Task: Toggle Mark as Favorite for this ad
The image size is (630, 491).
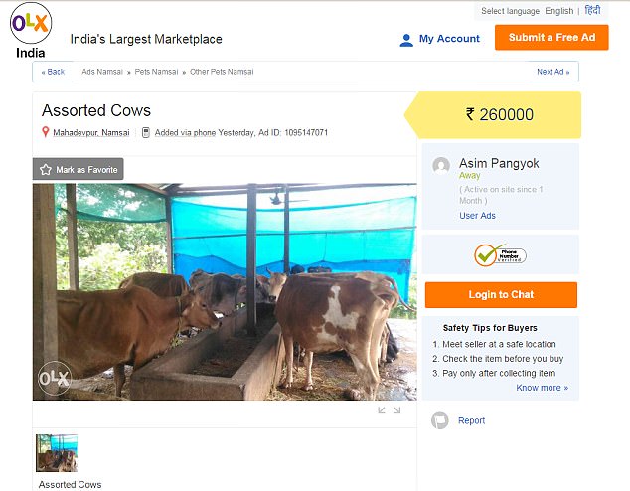Action: 78,169
